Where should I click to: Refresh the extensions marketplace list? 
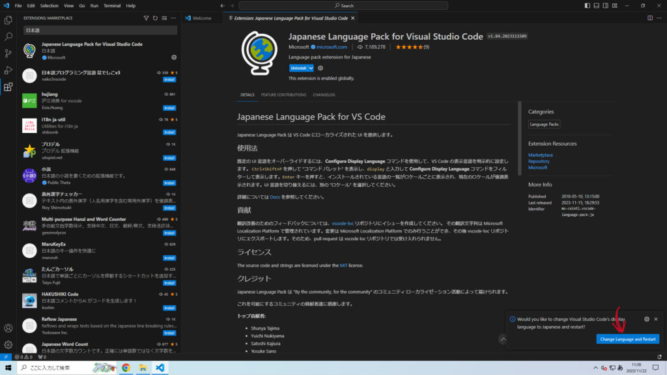pos(155,18)
